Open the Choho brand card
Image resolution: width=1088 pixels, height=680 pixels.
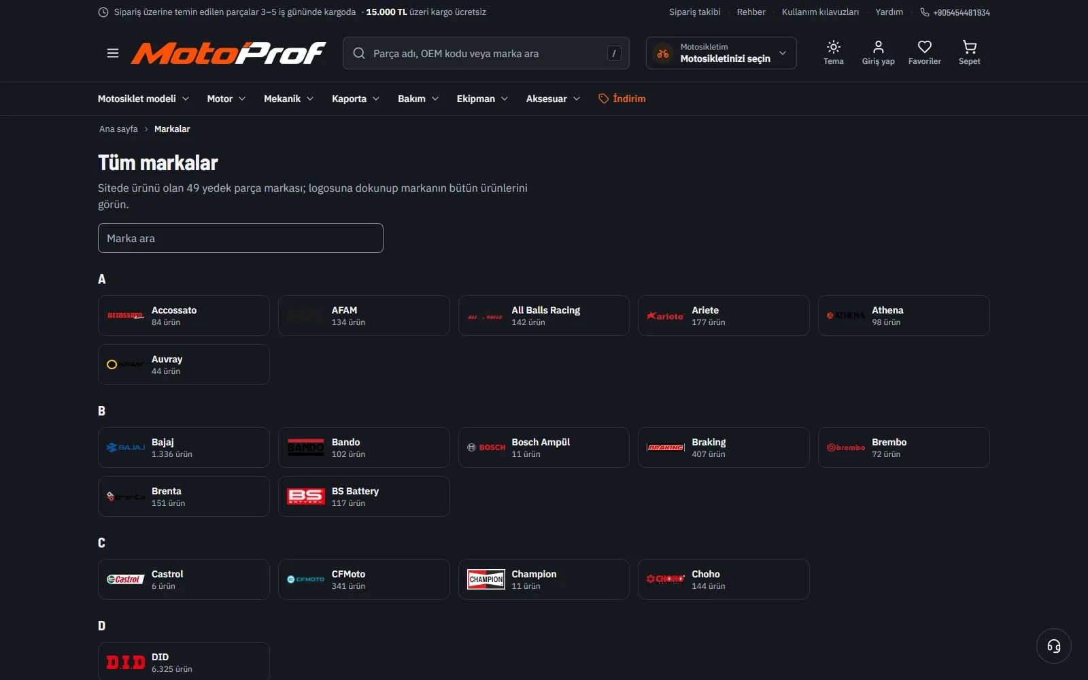[x=724, y=579]
